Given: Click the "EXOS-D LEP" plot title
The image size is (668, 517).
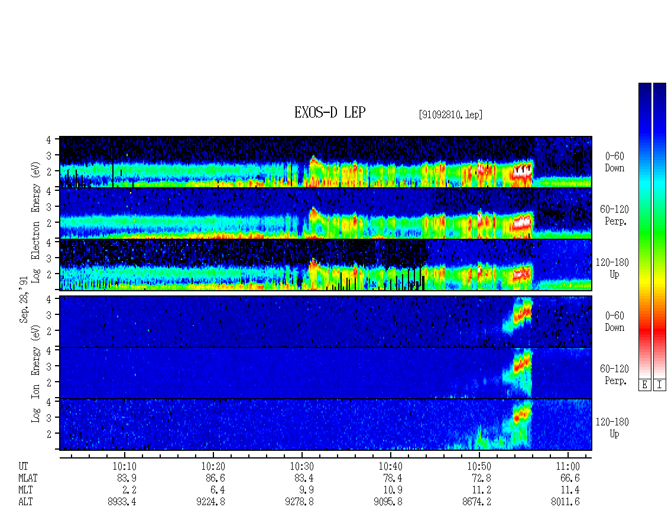Looking at the screenshot, I should tap(330, 112).
